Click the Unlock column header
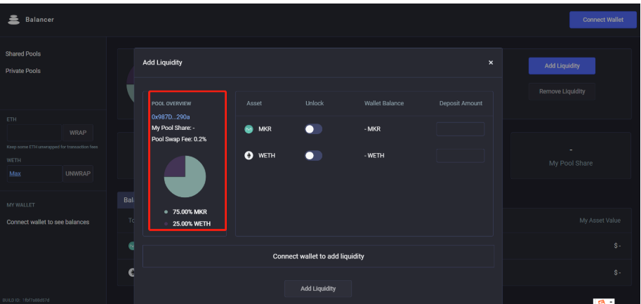 pos(315,103)
